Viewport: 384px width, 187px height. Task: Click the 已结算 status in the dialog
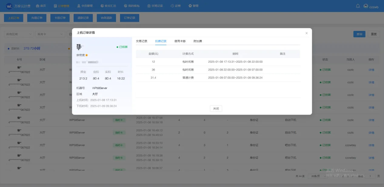pos(122,47)
